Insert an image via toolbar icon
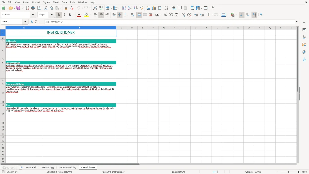The image size is (309, 174). [148, 8]
